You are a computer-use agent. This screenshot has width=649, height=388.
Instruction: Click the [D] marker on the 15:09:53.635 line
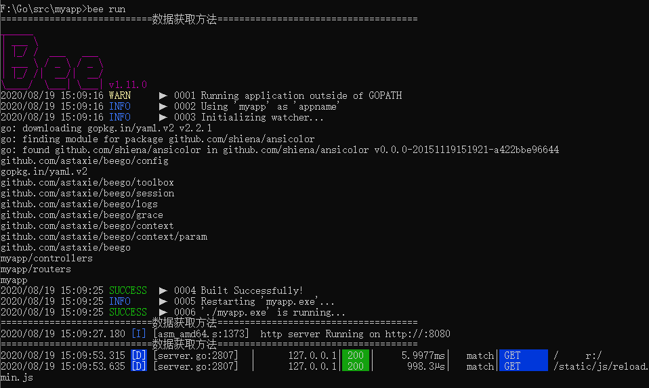[x=139, y=366]
